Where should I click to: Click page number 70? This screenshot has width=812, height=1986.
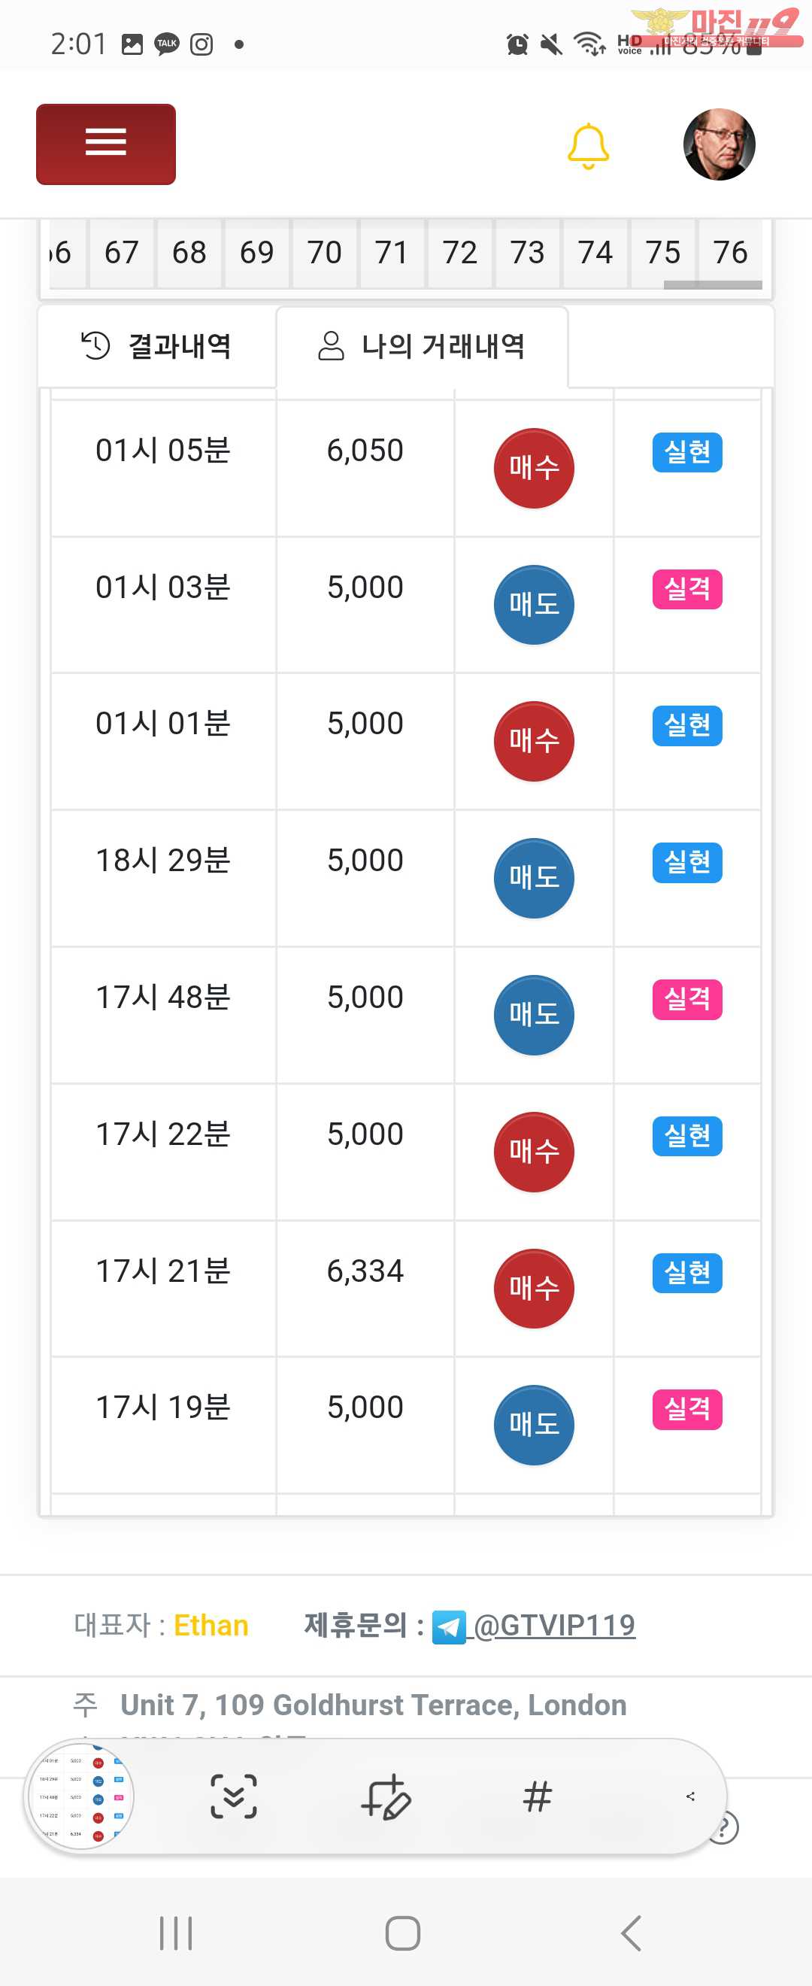click(324, 253)
